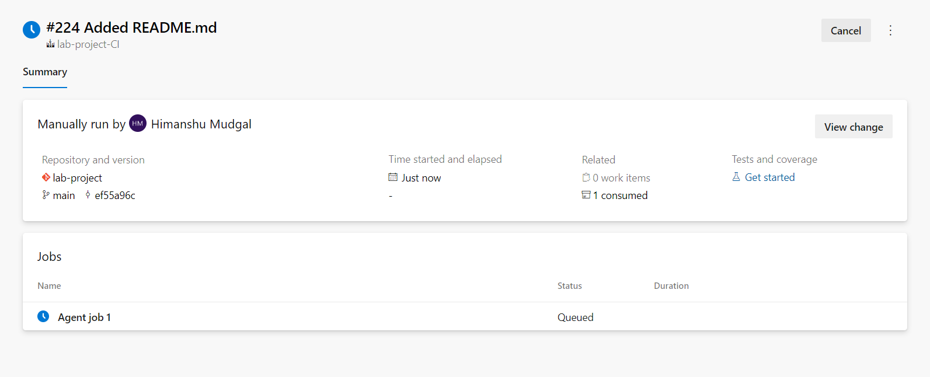This screenshot has height=377, width=930.
Task: Click the queued clock icon for Agent job 1
Action: 43,316
